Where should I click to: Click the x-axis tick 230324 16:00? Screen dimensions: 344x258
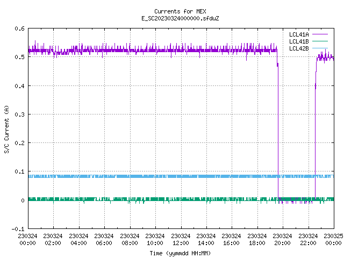coord(231,240)
